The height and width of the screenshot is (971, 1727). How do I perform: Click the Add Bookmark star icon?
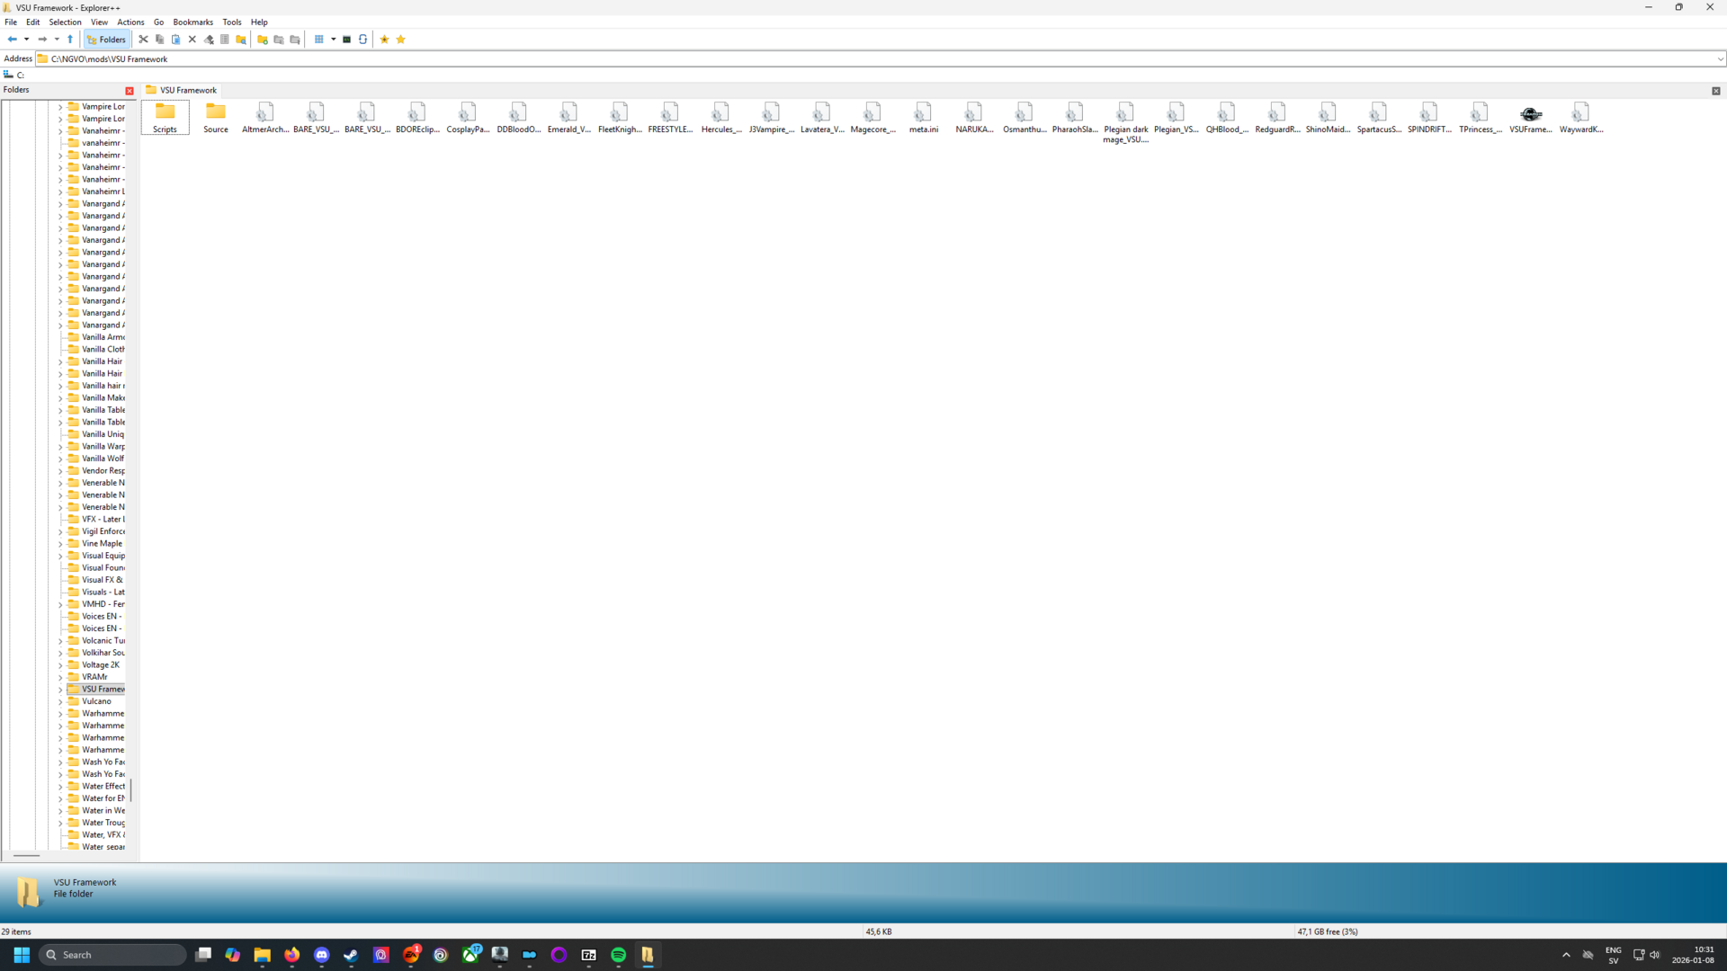385,40
